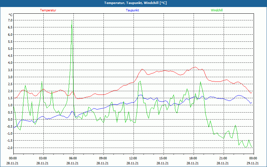Click the 21:00 time axis label
Image resolution: width=267 pixels, height=167 pixels.
[x=223, y=158]
